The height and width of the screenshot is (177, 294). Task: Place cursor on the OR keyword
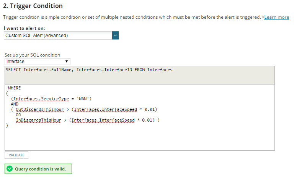18,115
